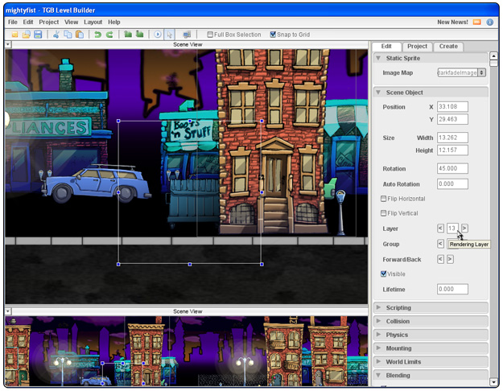This screenshot has width=503, height=391.
Task: Click the Lifetime field
Action: point(452,289)
